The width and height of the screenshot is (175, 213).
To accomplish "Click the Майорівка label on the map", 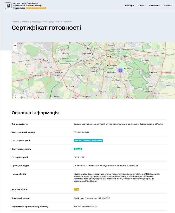I will (128, 68).
